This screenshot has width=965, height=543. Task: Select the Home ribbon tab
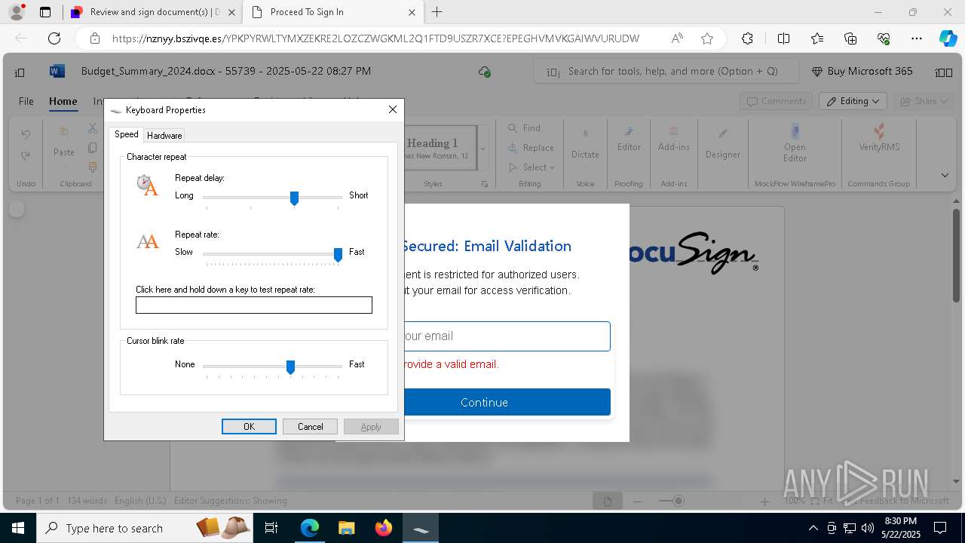pos(63,101)
